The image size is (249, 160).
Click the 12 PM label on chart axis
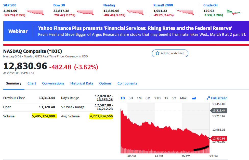click(x=159, y=156)
